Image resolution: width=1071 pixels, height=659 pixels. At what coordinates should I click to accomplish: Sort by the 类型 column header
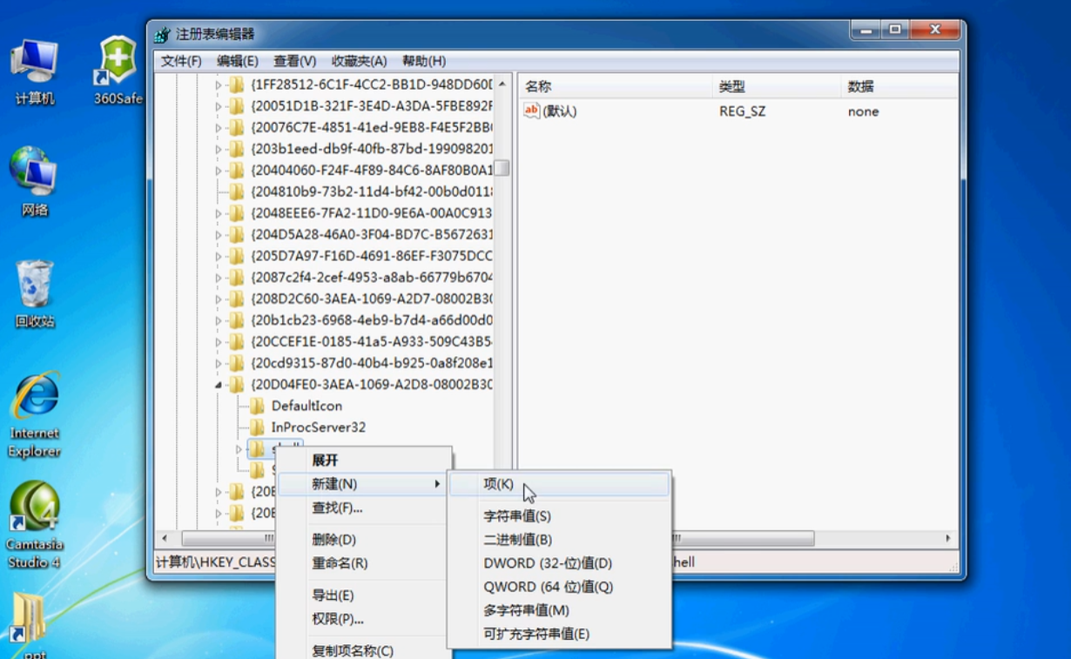pos(776,86)
